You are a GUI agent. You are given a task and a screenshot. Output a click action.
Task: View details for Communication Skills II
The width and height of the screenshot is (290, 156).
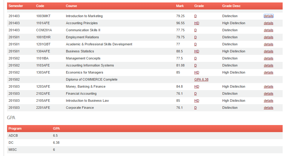269,30
